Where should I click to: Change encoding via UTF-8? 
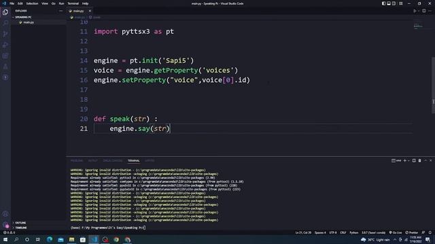pyautogui.click(x=333, y=232)
